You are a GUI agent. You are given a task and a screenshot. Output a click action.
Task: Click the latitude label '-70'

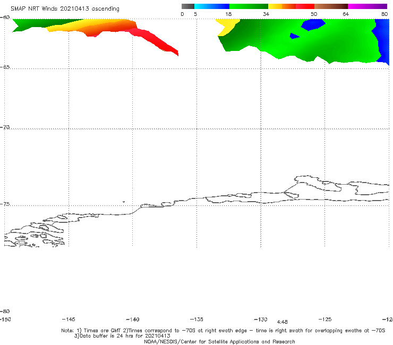5,127
